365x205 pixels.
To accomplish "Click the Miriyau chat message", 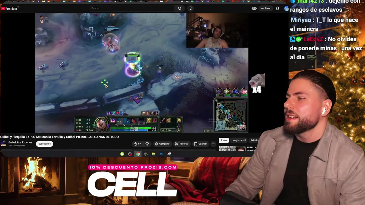I will (324, 24).
